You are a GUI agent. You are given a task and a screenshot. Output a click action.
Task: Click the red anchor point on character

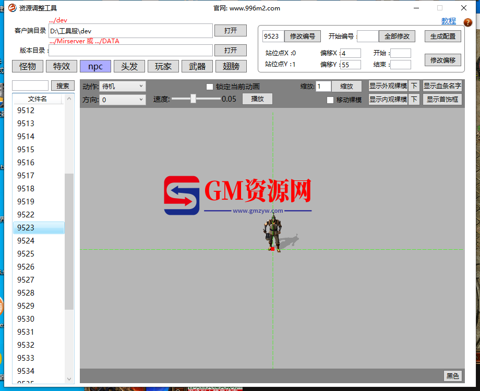click(272, 249)
